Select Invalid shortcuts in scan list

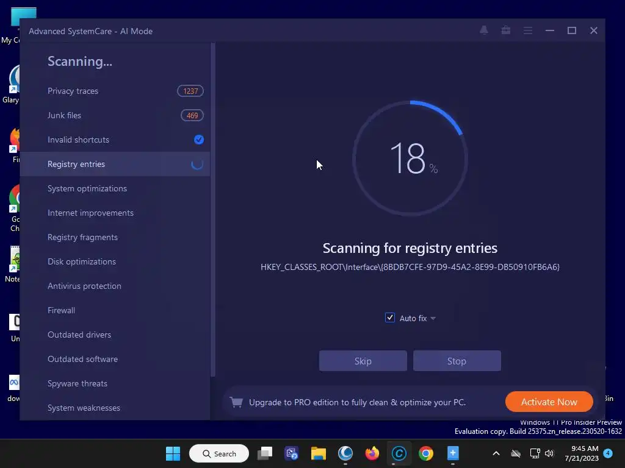click(x=115, y=140)
